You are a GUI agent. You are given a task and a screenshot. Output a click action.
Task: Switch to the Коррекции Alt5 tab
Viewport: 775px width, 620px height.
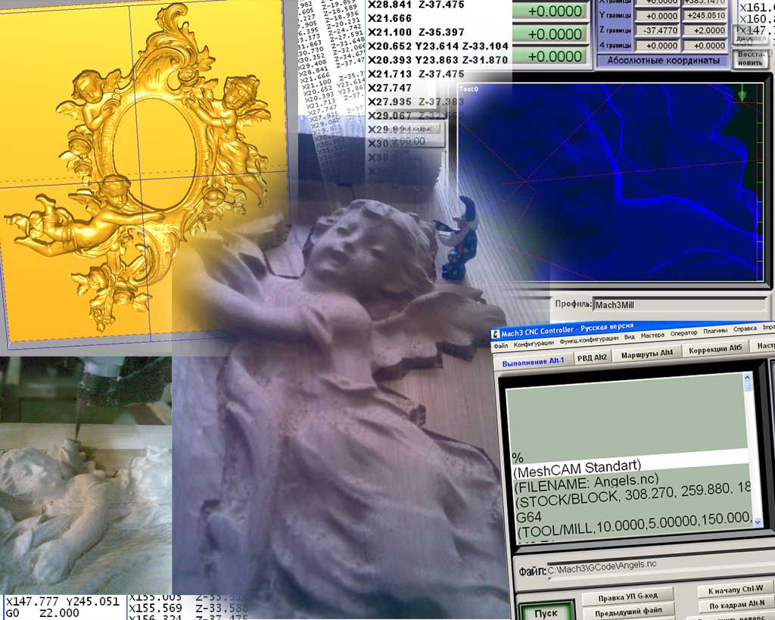tap(715, 348)
